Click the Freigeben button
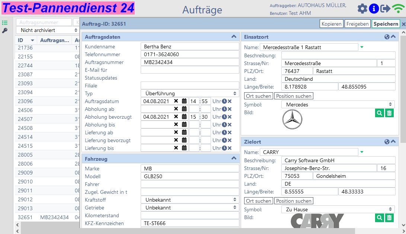 357,24
